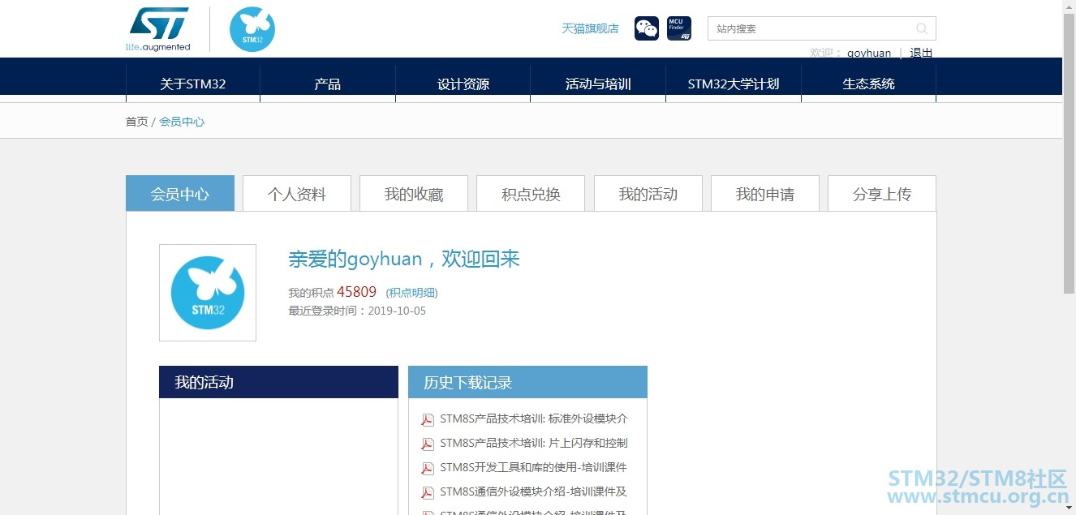
Task: Click the page vertical scrollbar thumb
Action: (x=1070, y=154)
